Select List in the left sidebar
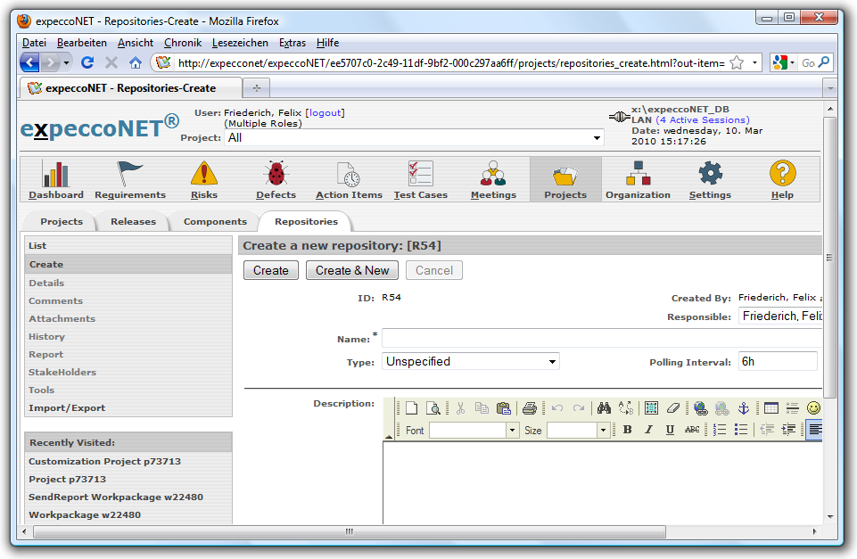This screenshot has height=559, width=857. pyautogui.click(x=128, y=245)
